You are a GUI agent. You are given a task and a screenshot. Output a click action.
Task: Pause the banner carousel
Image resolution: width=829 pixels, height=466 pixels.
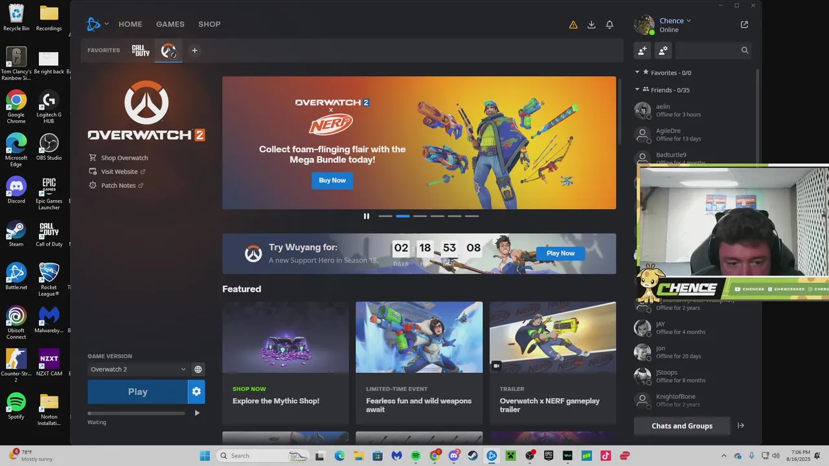click(x=367, y=216)
